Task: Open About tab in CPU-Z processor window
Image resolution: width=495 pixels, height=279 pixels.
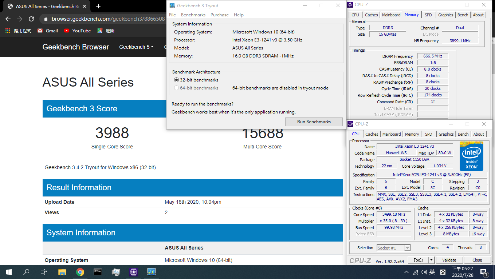Action: point(479,134)
